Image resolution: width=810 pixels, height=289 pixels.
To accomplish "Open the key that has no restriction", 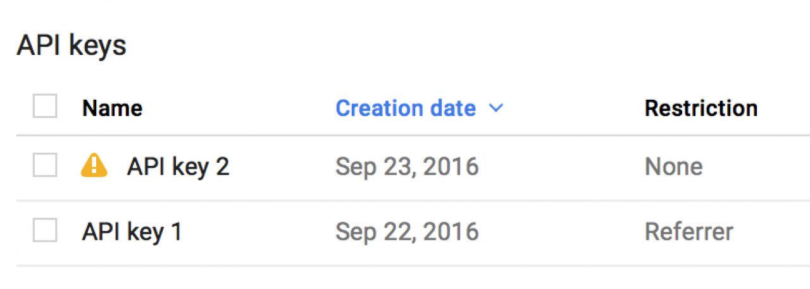I will [178, 167].
